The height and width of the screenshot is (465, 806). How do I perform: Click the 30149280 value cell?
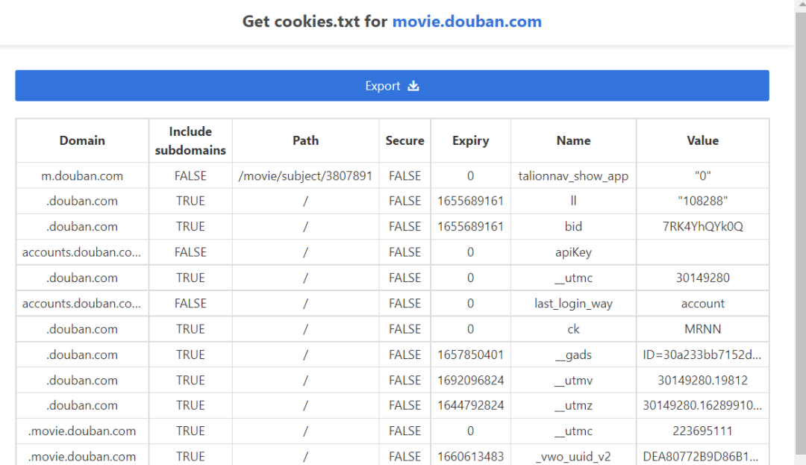click(703, 278)
